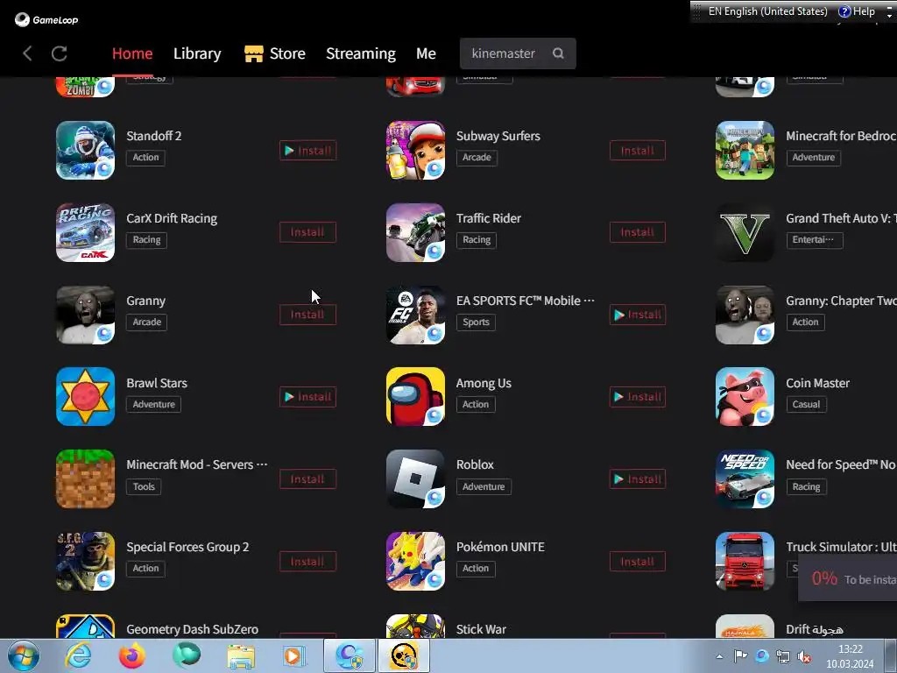Open Firefox from the taskbar

pyautogui.click(x=132, y=655)
